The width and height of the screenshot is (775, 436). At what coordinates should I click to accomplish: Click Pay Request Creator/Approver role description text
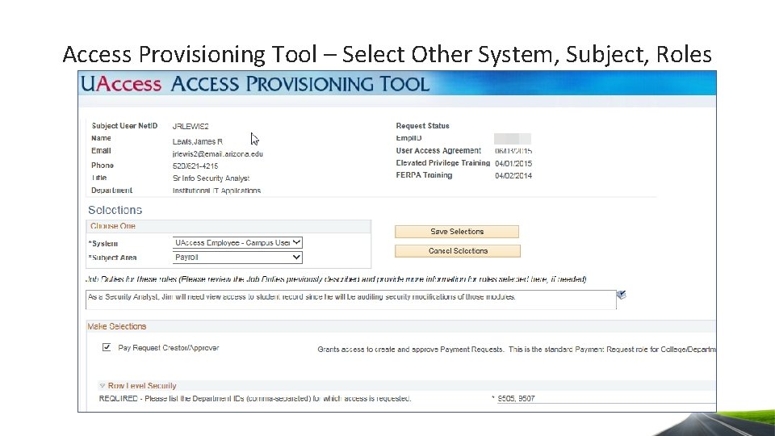(517, 350)
